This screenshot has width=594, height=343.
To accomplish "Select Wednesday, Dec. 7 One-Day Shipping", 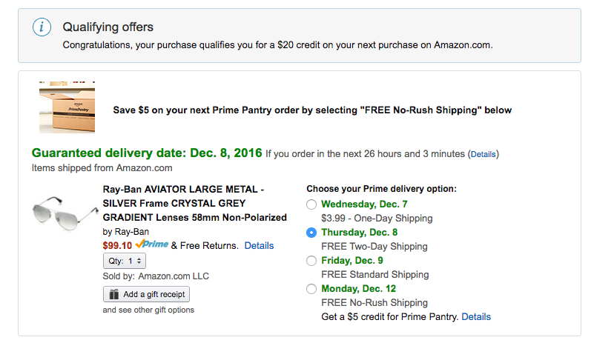I will coord(311,204).
